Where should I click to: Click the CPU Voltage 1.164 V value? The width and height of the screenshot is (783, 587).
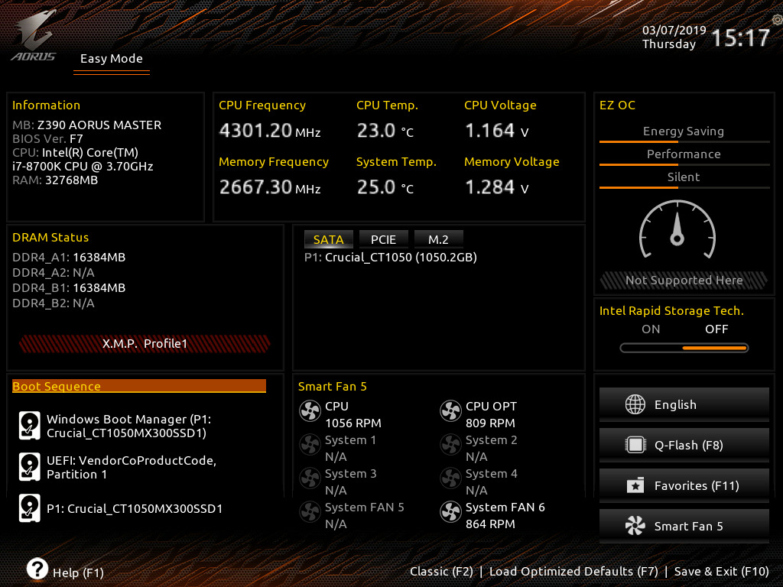tap(496, 131)
